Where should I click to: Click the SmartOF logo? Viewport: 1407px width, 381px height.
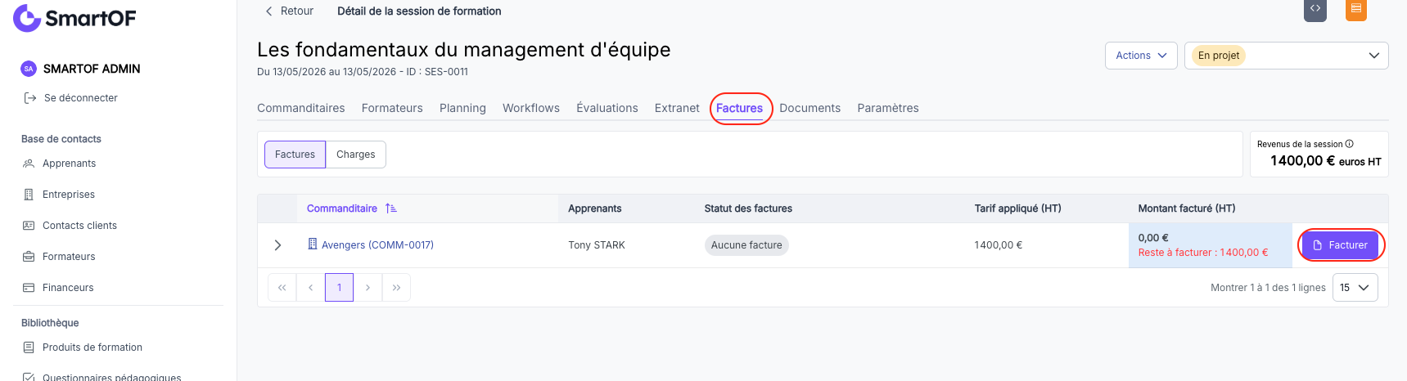(x=74, y=18)
